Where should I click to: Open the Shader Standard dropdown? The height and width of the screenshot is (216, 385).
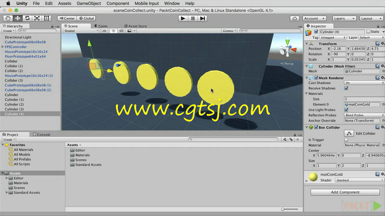click(x=359, y=180)
